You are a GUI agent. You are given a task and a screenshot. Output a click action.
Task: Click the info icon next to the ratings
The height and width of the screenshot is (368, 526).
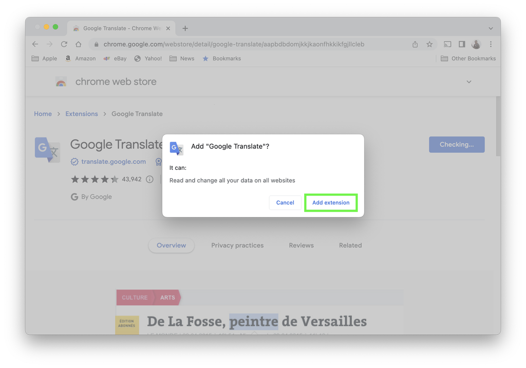coord(149,180)
